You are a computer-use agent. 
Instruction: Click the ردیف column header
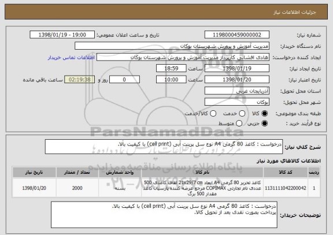tap(314, 172)
